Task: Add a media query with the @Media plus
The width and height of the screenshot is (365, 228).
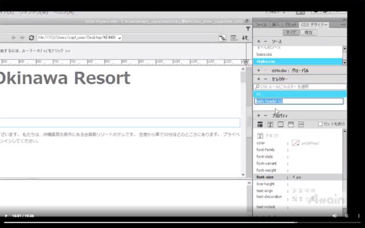Action: point(258,71)
